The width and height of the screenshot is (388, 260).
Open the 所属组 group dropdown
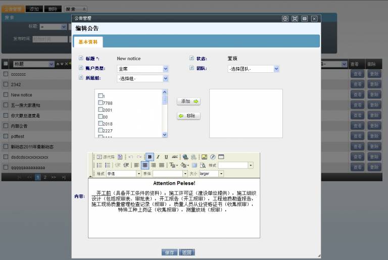142,78
